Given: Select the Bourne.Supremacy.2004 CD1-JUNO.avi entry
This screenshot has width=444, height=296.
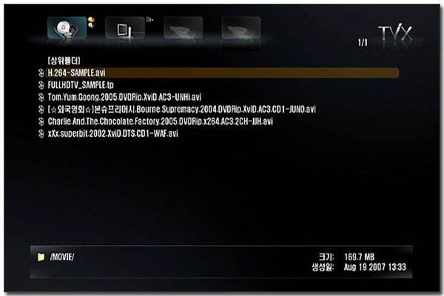Looking at the screenshot, I should pos(181,110).
